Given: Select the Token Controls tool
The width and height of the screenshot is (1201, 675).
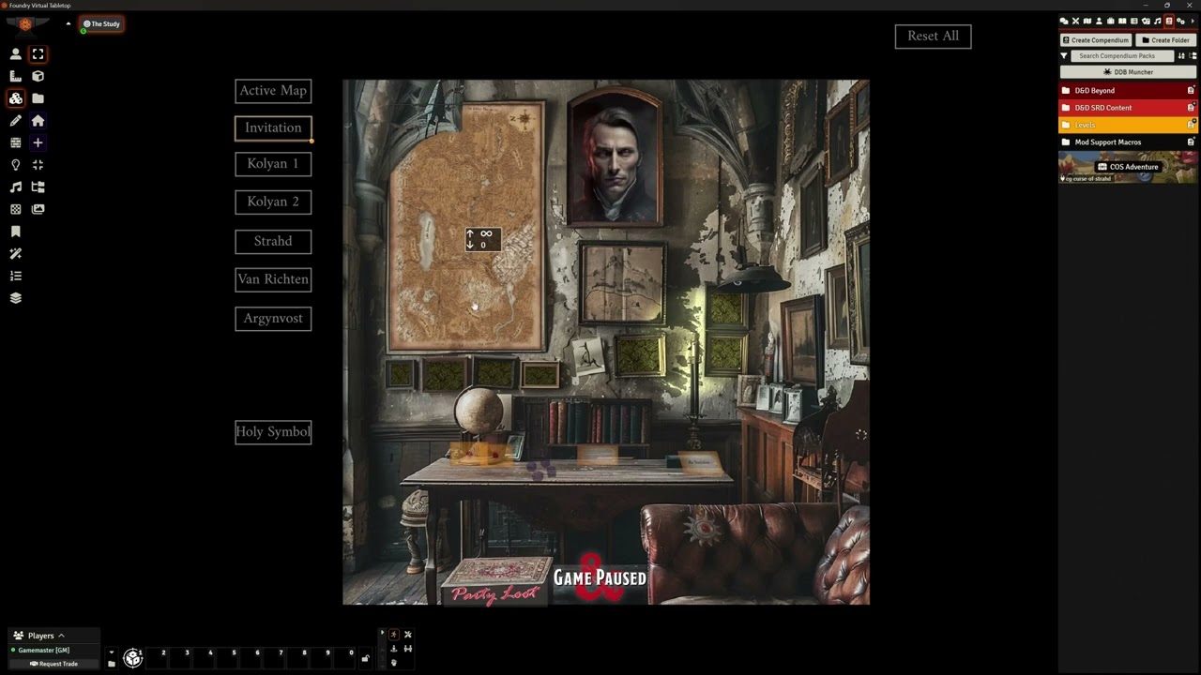Looking at the screenshot, I should [15, 54].
